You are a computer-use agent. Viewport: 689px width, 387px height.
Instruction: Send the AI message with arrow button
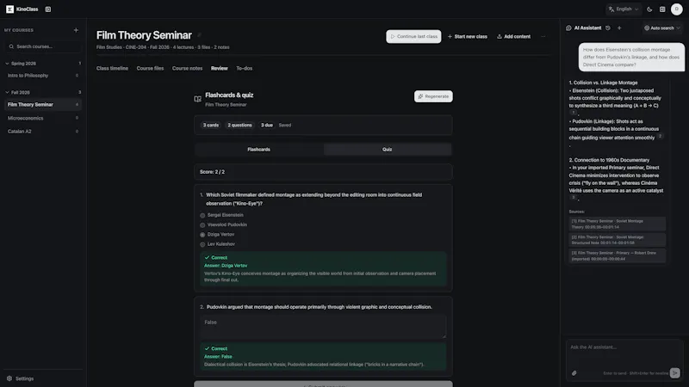(675, 373)
